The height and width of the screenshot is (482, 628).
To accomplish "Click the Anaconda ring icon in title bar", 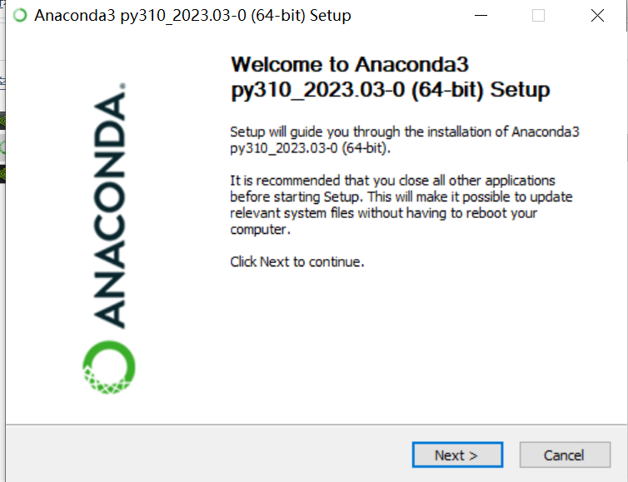I will [x=20, y=15].
